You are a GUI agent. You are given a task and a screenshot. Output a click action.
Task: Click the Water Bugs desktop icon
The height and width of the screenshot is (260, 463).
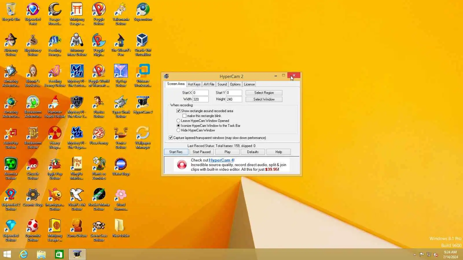click(x=121, y=167)
